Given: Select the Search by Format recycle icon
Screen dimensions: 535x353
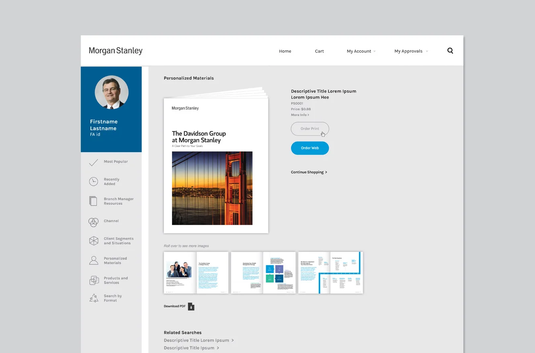Looking at the screenshot, I should pos(94,298).
